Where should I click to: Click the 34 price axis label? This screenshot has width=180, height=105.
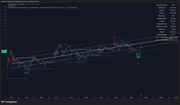tap(5, 23)
